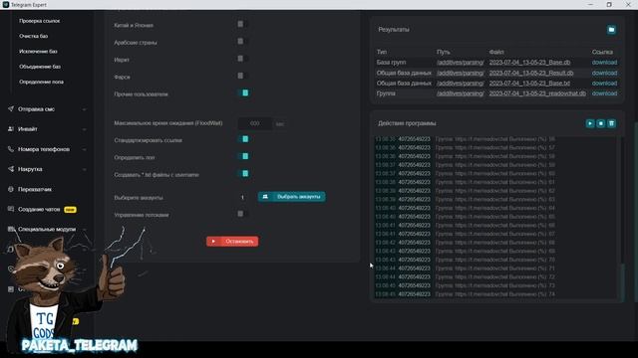
Task: Open the path link in the База групп row
Action: pyautogui.click(x=461, y=63)
